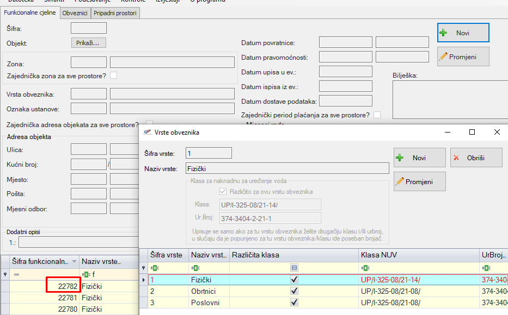Click the Vrste obveznika window title icon

click(x=146, y=133)
